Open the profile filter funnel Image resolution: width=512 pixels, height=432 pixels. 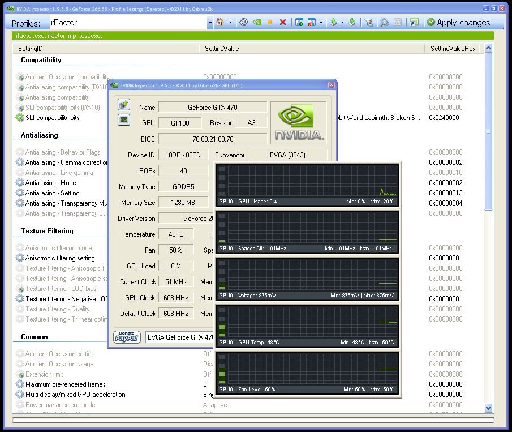pyautogui.click(x=369, y=22)
